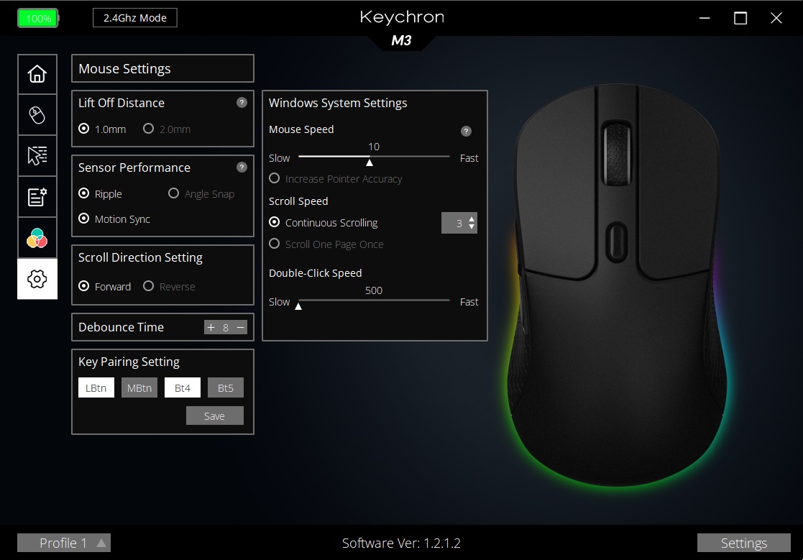803x560 pixels.
Task: Maximize the Keychron window
Action: point(740,19)
